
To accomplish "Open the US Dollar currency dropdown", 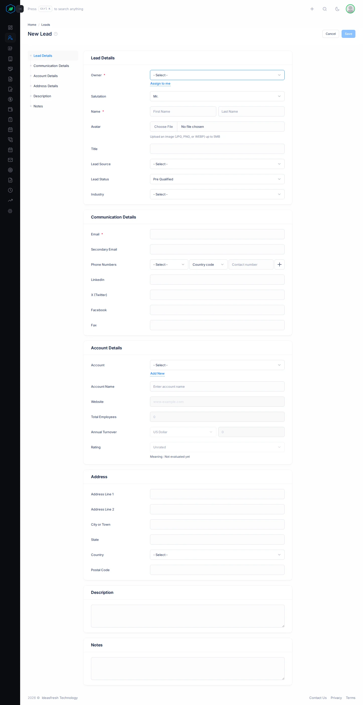I will tap(183, 432).
